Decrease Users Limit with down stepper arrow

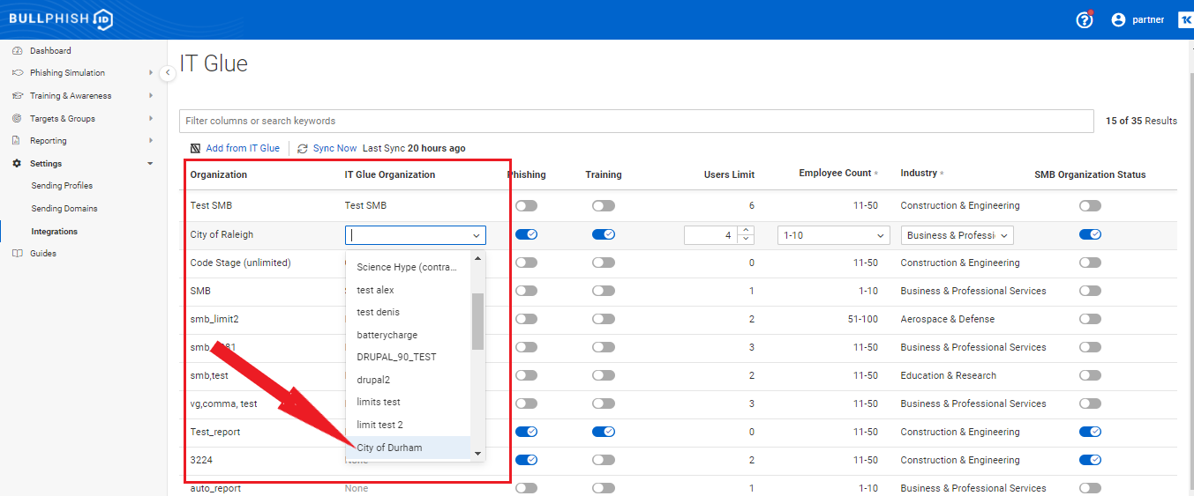coord(747,240)
